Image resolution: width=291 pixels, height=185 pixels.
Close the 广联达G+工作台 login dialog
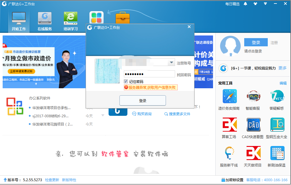189,27
